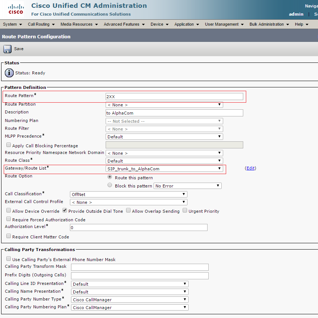Expand the Call Classification dropdown

128,194
